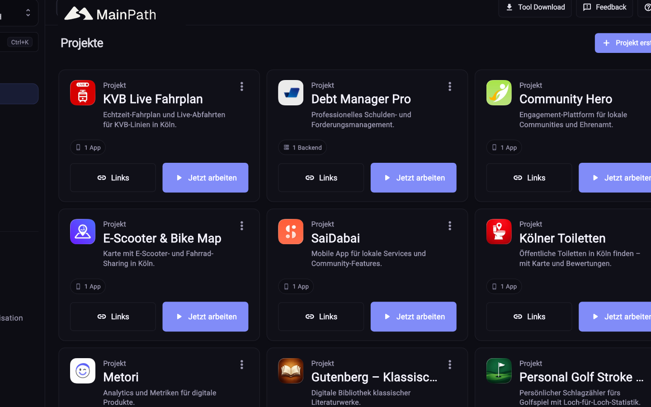Start Jetzt arbeiten for Debt Manager Pro
The width and height of the screenshot is (651, 407).
(x=414, y=178)
